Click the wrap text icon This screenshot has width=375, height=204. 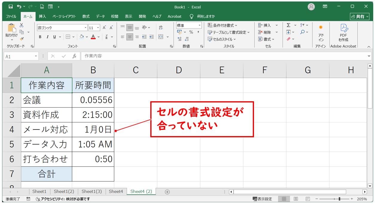point(161,28)
